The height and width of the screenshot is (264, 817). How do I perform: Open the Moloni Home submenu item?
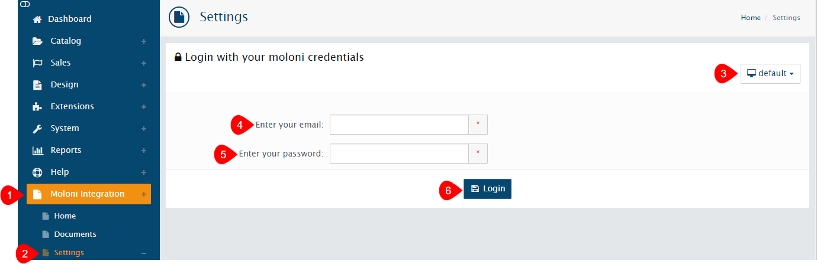click(65, 216)
